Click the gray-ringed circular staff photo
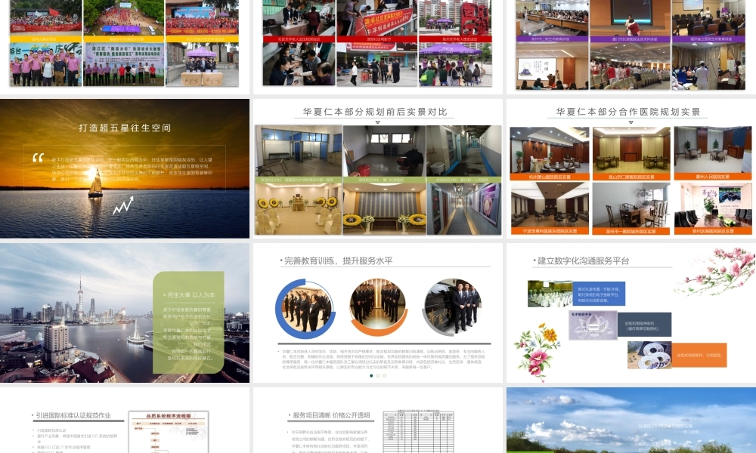 coord(452,307)
